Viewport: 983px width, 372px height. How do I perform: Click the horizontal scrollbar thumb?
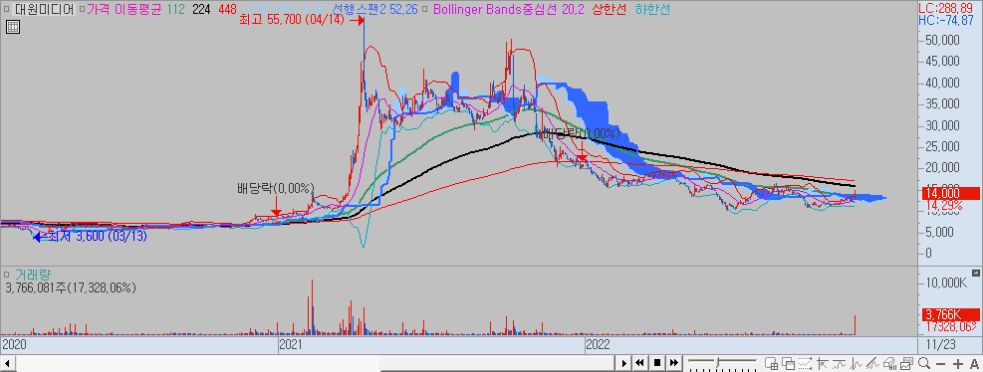click(498, 363)
